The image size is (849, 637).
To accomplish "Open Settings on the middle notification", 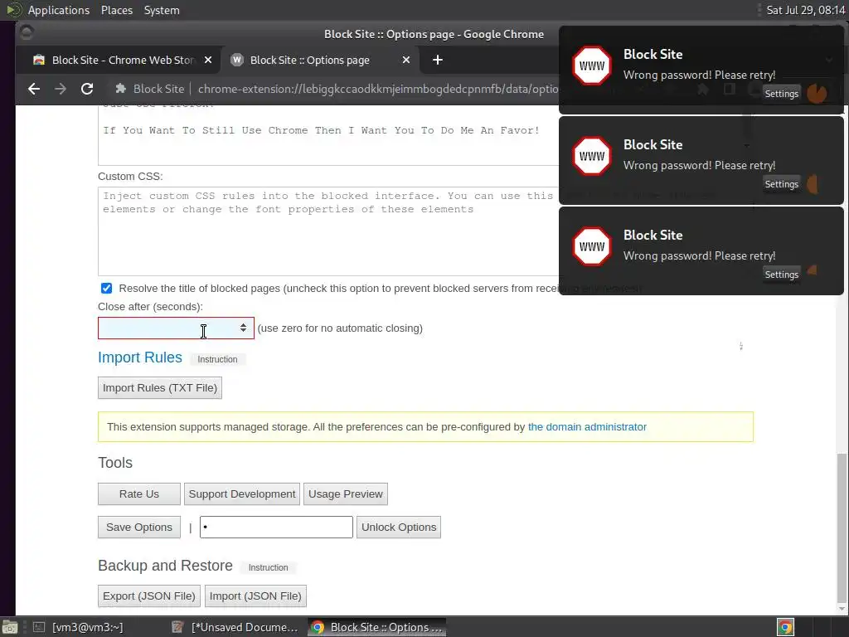I will coord(781,184).
